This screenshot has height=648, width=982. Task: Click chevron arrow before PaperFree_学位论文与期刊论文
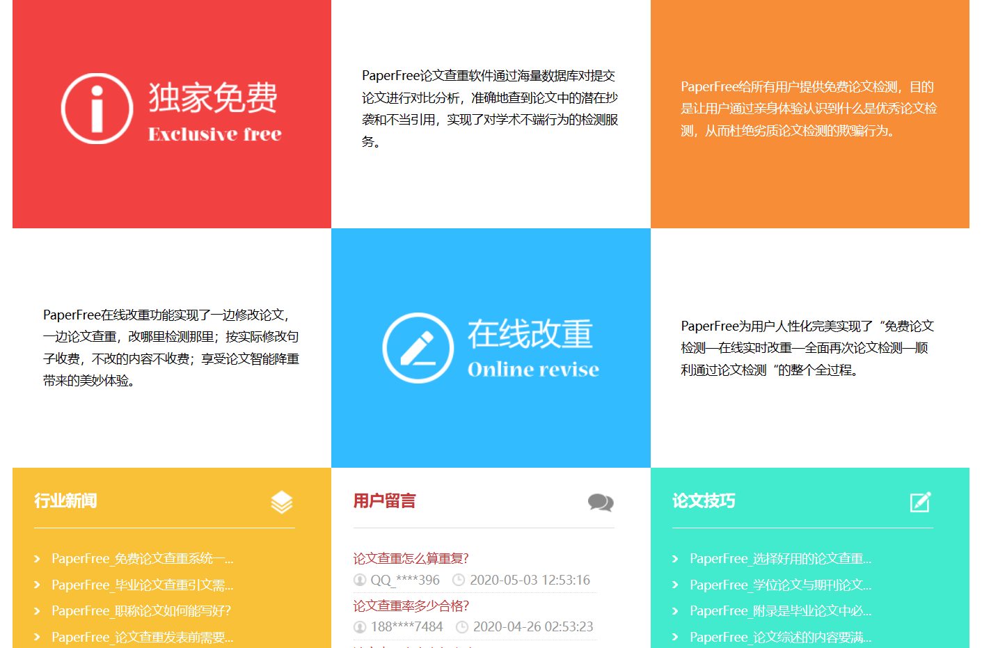point(675,585)
